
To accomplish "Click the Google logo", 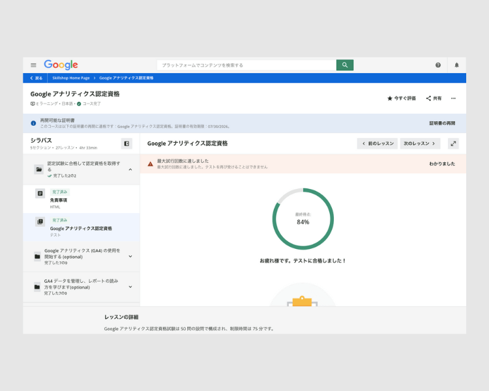I will 61,65.
